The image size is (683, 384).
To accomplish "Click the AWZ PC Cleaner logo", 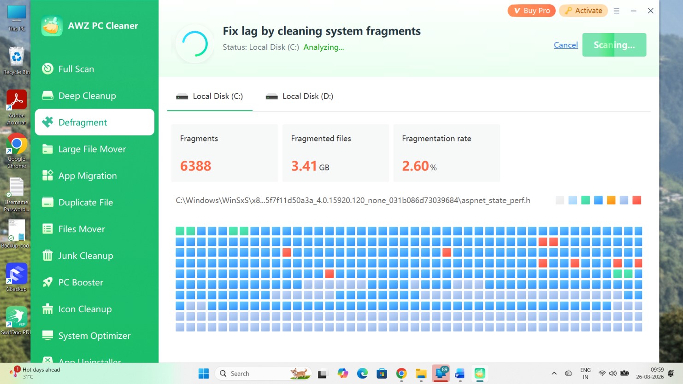I will pos(52,26).
